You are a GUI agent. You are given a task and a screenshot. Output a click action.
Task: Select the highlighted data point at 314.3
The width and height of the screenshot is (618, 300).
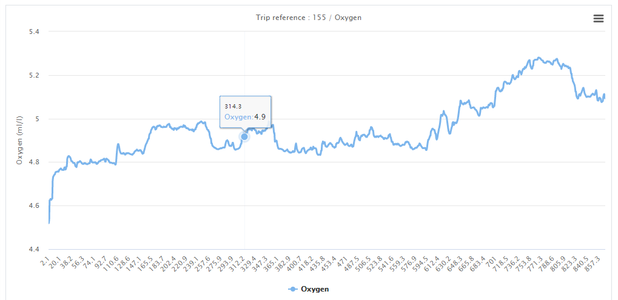click(x=244, y=136)
